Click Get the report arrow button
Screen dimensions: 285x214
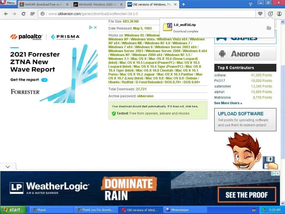click(44, 80)
